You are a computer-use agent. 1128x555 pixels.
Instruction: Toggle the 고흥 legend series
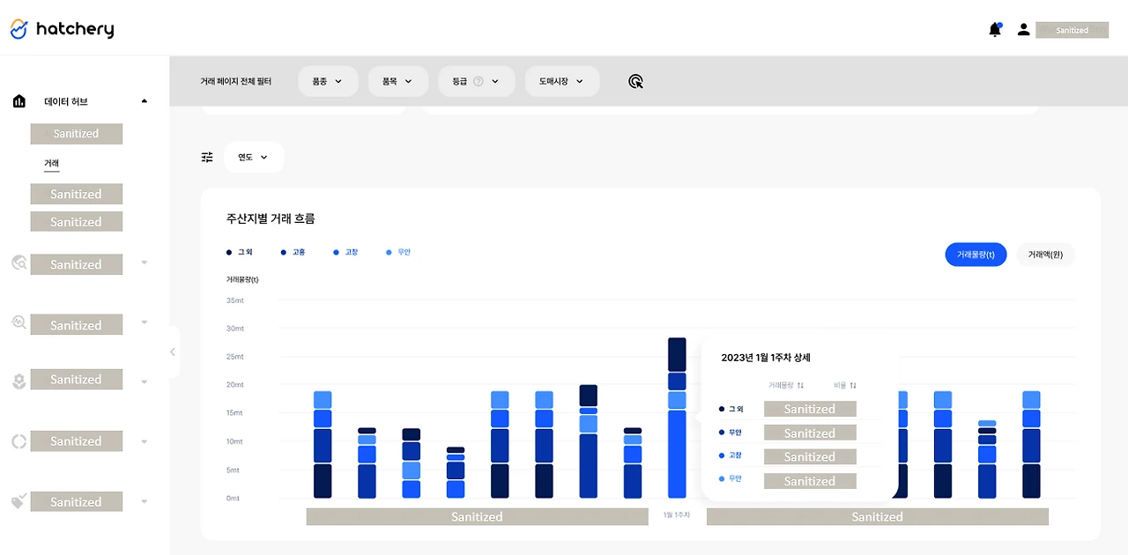tap(293, 252)
